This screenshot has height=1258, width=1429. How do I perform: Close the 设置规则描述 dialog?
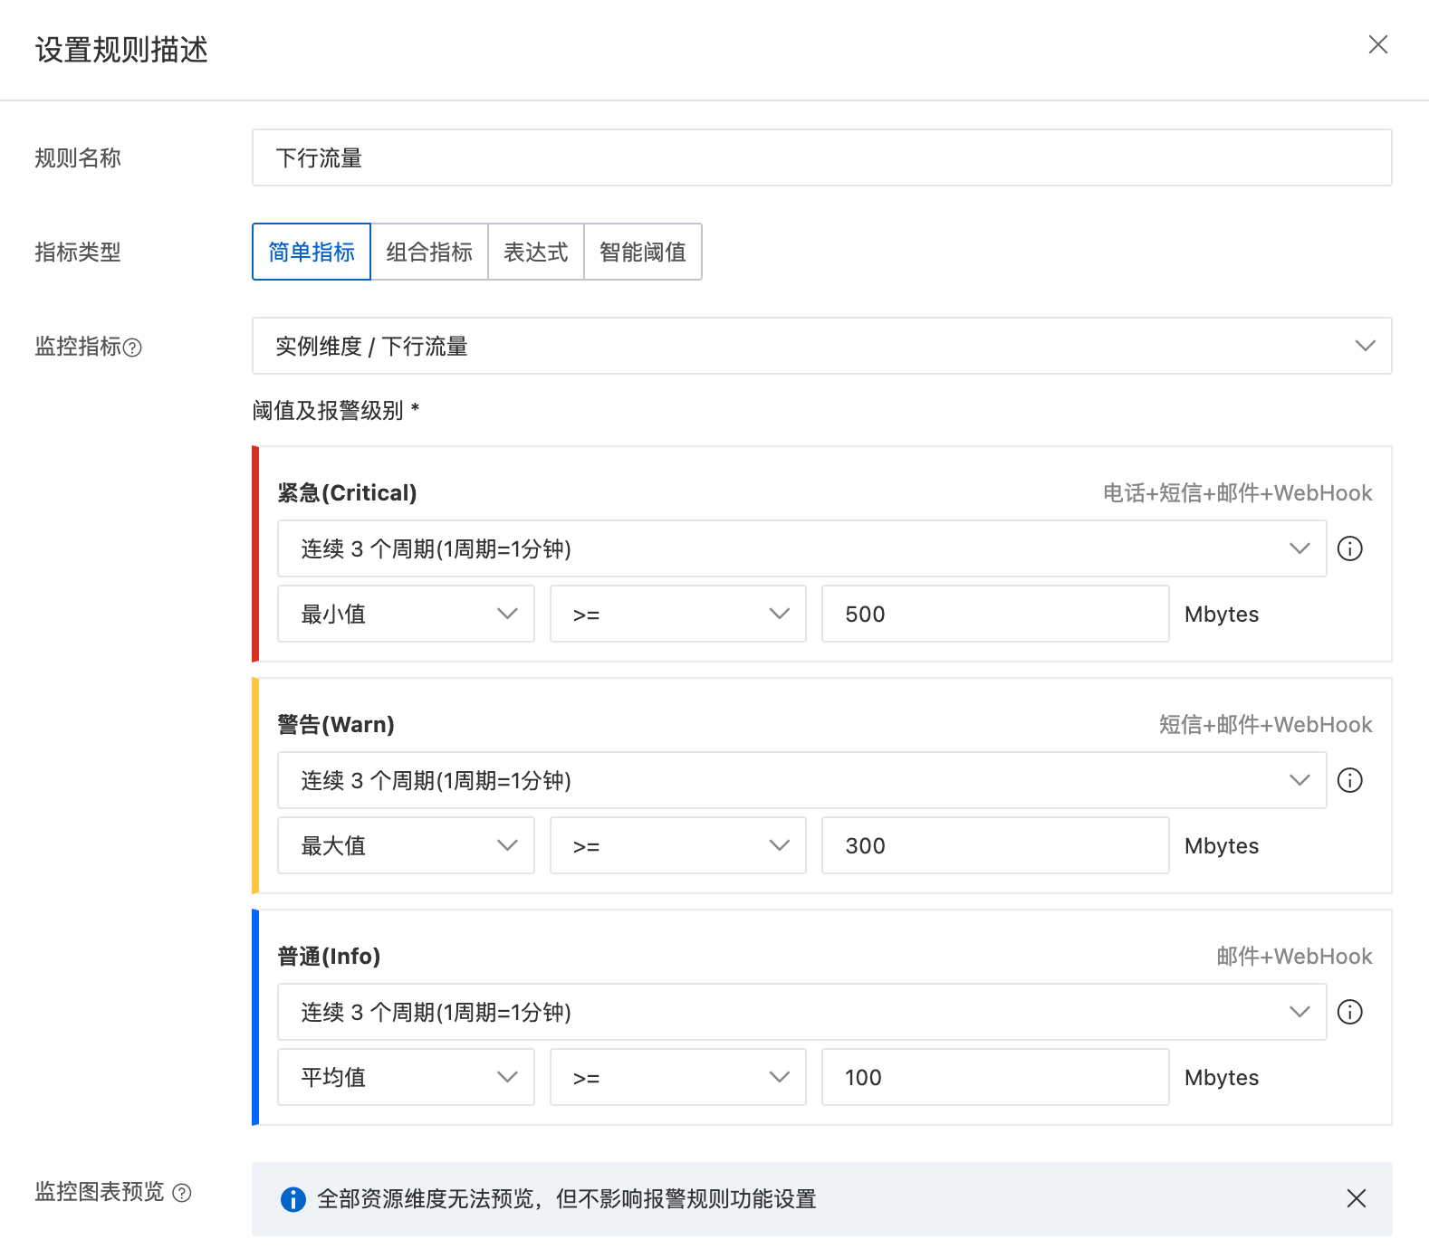click(1377, 44)
